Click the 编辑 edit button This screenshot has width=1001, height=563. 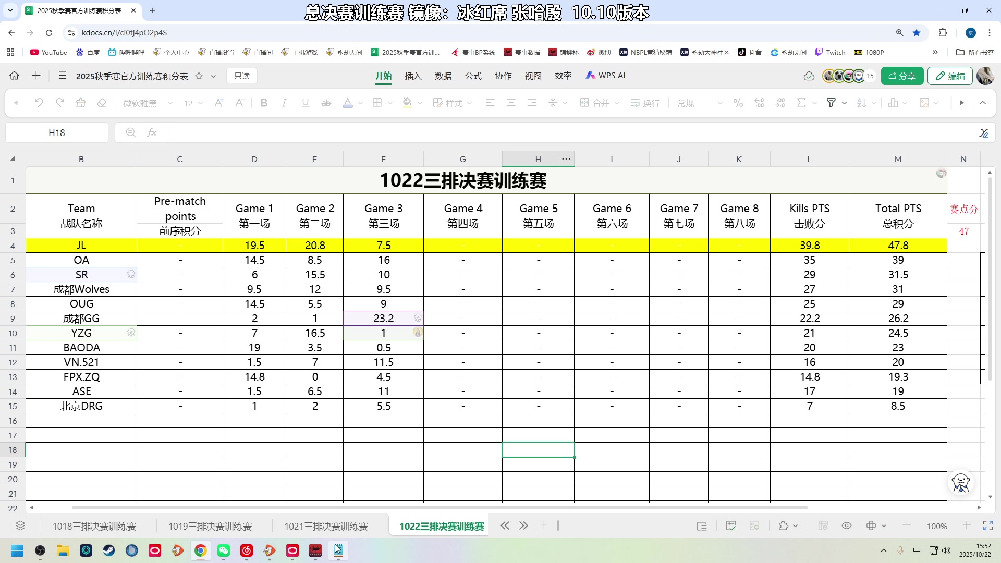[x=950, y=76]
